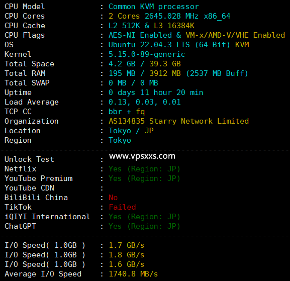Click the www.vpsxxs.com watermark link

tap(142, 156)
